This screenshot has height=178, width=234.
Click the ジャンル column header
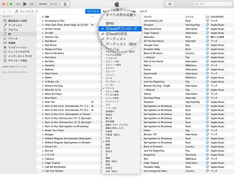(x=190, y=17)
